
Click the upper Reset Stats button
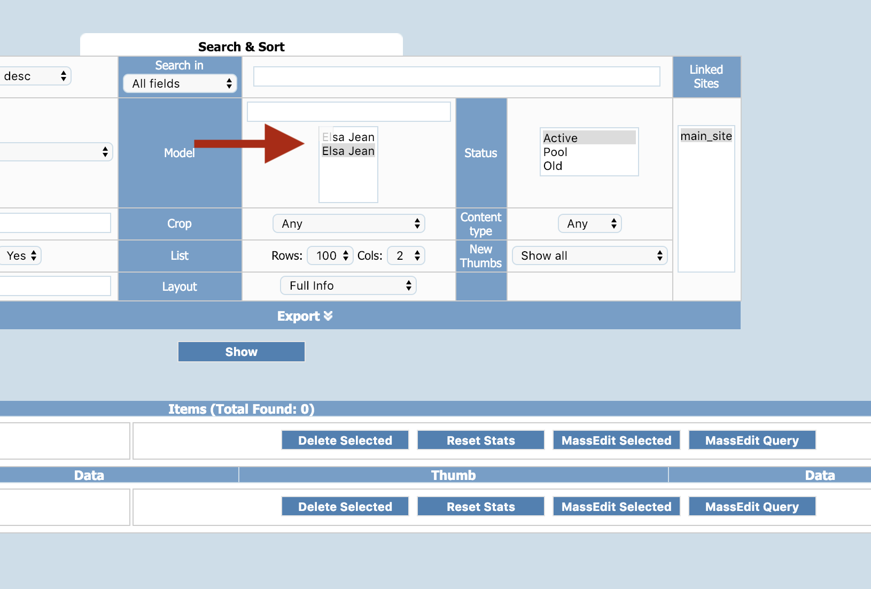[x=481, y=440]
